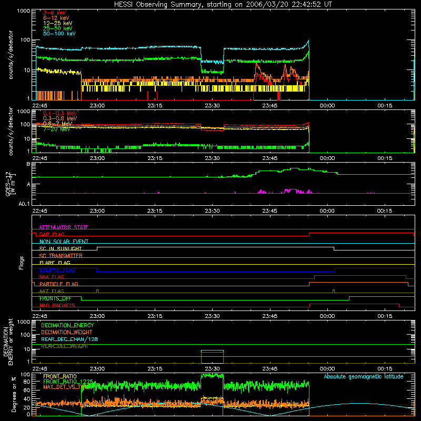421x421 pixels.
Task: Click the 1000 tick on keV counts axis
Action: pyautogui.click(x=24, y=11)
